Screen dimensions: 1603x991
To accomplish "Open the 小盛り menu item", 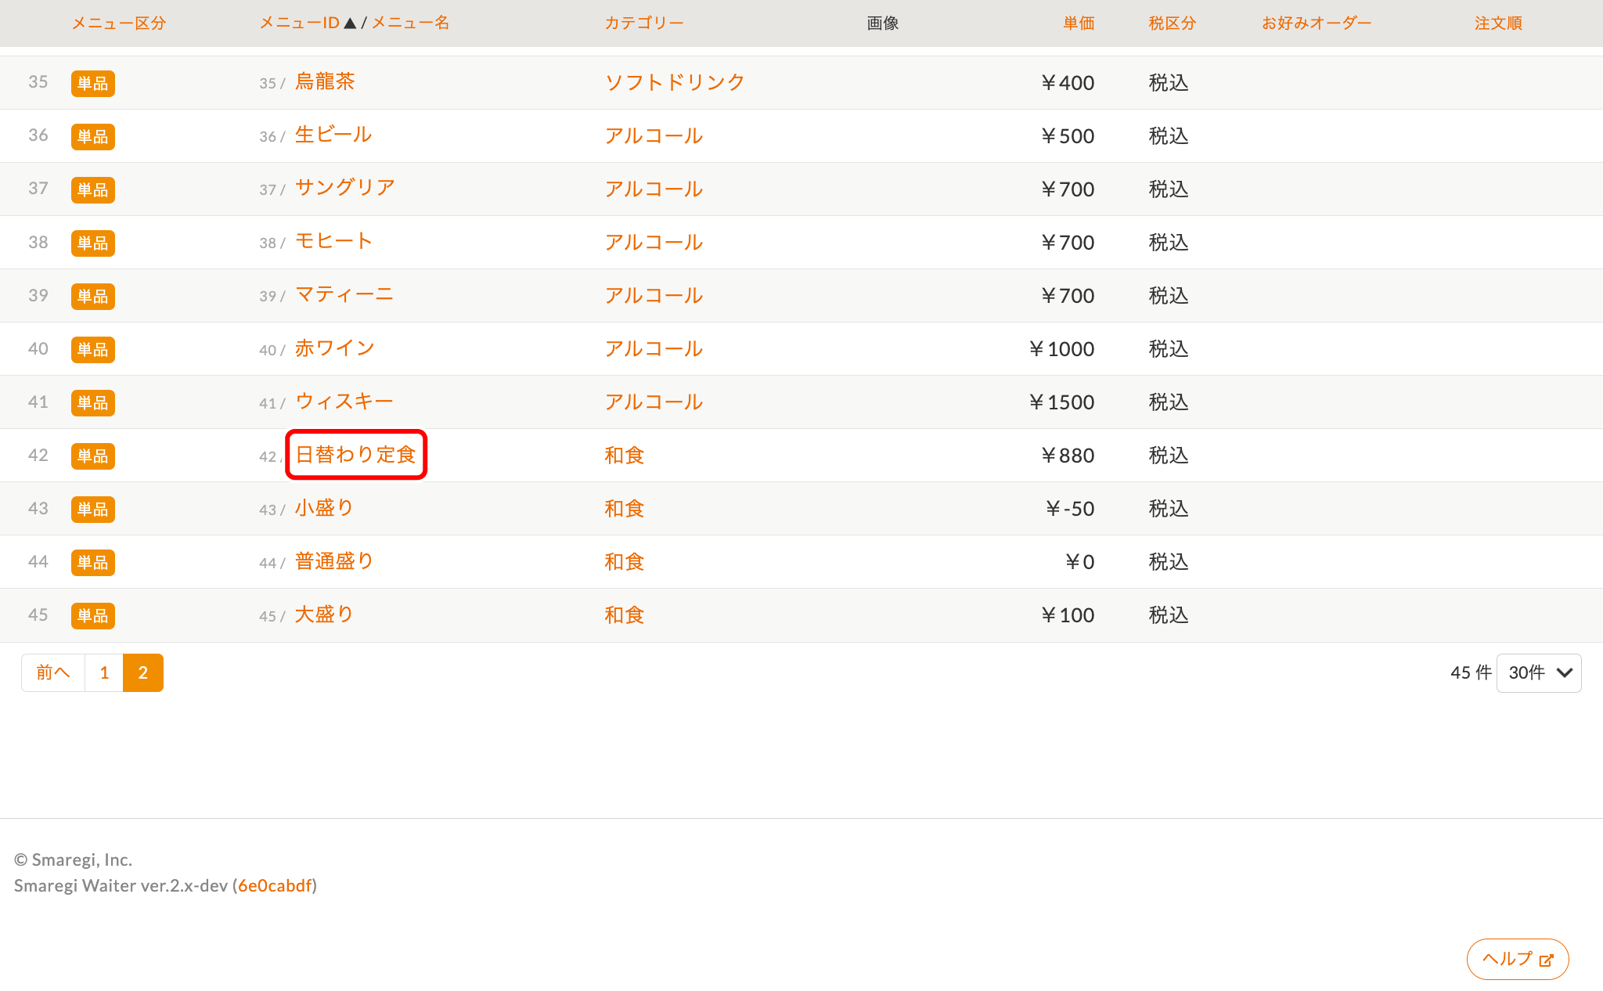I will pyautogui.click(x=324, y=508).
